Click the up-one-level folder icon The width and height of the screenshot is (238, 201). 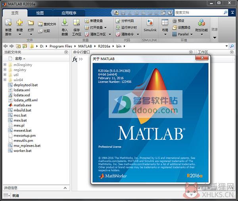click(x=18, y=46)
